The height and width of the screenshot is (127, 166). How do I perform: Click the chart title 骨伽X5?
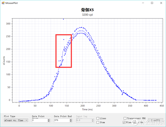coord(87,10)
